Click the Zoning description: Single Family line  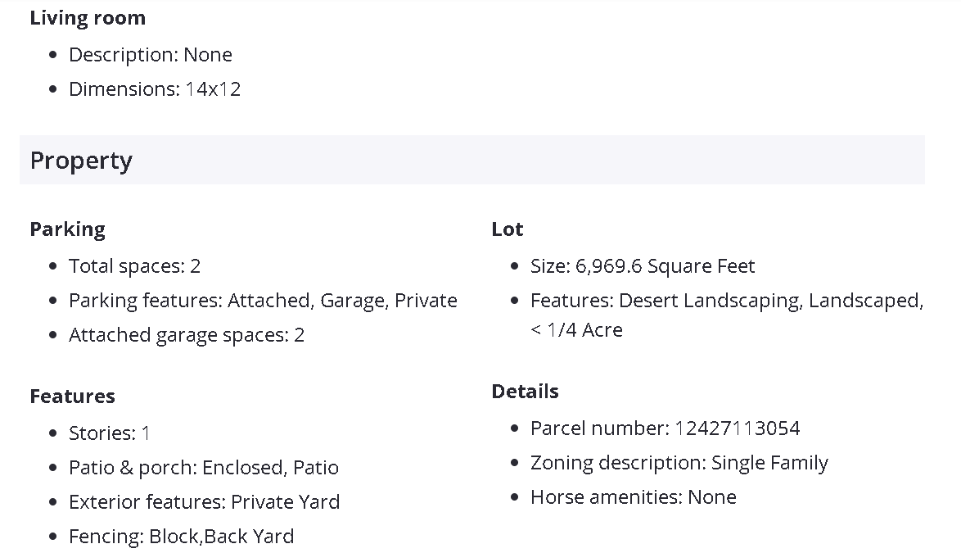coord(679,463)
